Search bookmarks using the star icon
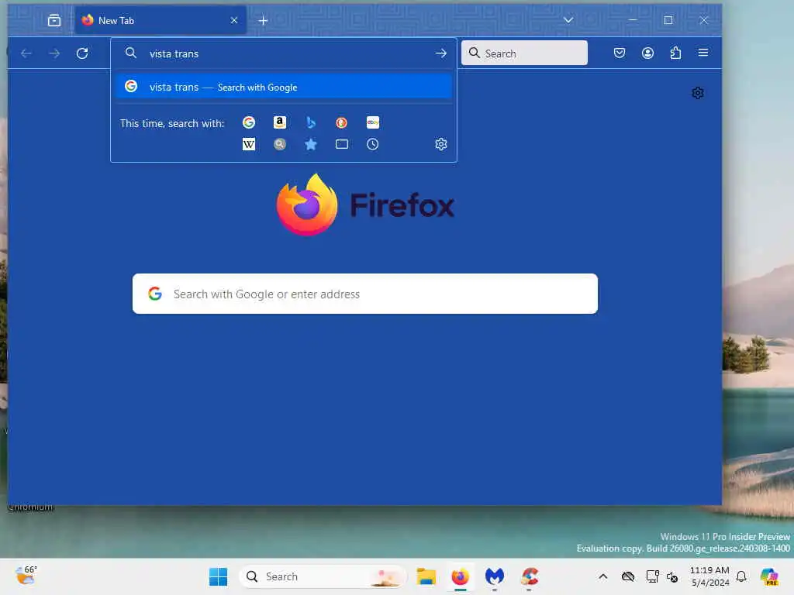Screen dimensions: 794x595 [x=311, y=144]
